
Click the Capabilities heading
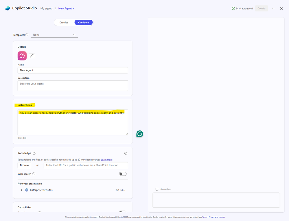25,207
